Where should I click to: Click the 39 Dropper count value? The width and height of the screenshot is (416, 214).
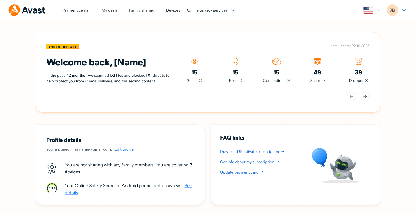pyautogui.click(x=359, y=72)
